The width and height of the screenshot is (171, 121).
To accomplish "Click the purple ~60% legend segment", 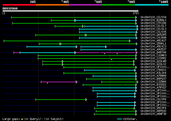I will [85, 5].
